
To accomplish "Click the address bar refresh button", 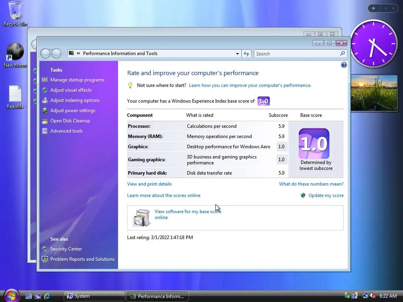I will (x=246, y=53).
